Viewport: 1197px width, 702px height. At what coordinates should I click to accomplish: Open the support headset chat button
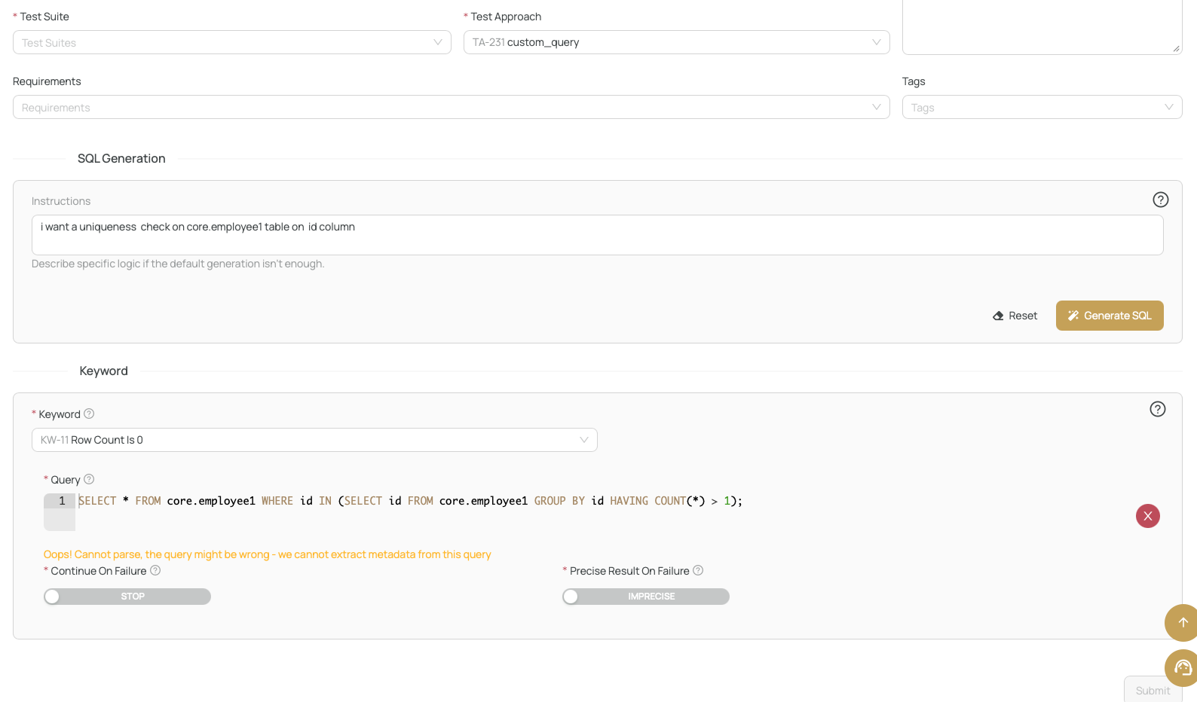pos(1182,667)
